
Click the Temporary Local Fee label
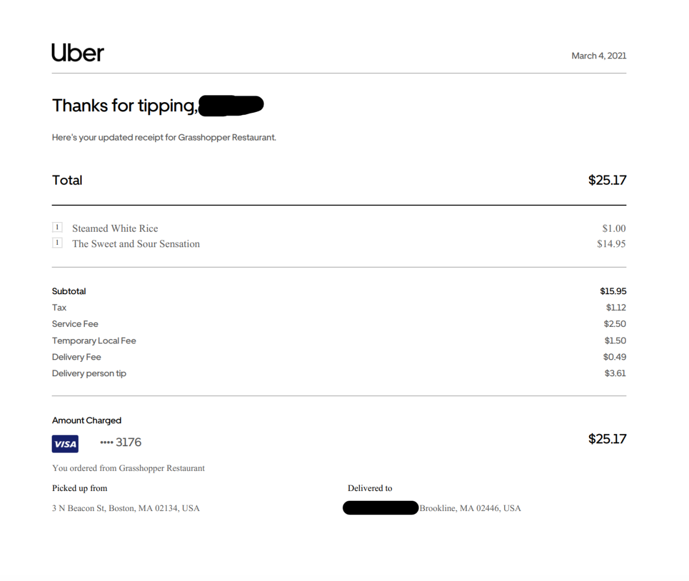[94, 341]
